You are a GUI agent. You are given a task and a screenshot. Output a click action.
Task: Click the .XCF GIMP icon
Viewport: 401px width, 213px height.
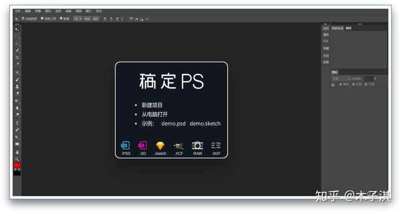coord(179,146)
